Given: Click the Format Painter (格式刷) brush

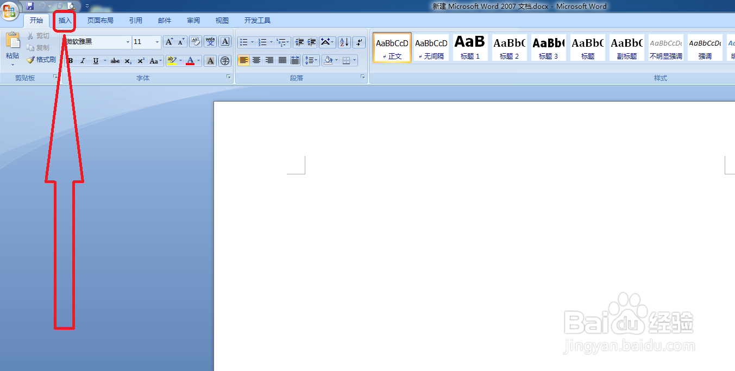Looking at the screenshot, I should (x=41, y=60).
